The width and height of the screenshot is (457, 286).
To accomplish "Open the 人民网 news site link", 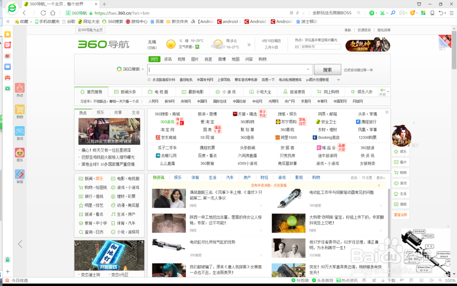I will click(x=153, y=101).
